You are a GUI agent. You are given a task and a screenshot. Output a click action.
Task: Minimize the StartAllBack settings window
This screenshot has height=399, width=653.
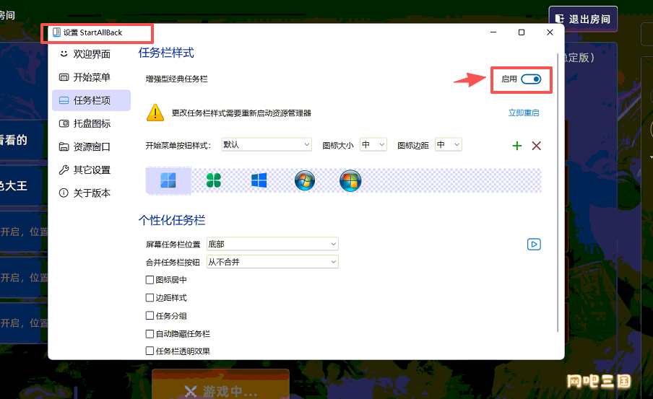tap(493, 32)
